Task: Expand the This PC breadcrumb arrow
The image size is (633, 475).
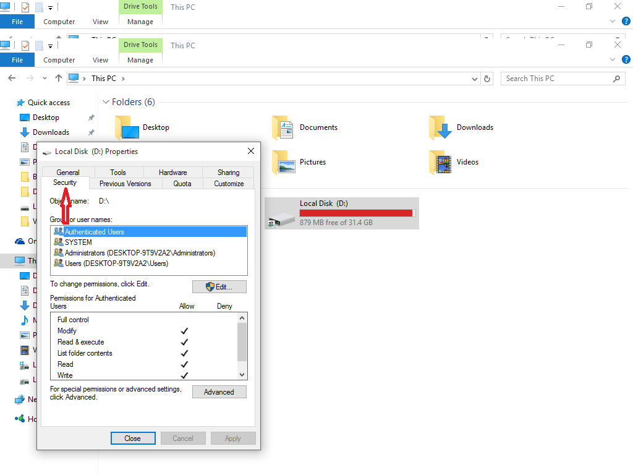Action: pos(123,78)
